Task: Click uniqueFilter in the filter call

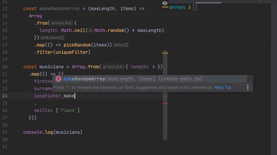Action: 72,52
